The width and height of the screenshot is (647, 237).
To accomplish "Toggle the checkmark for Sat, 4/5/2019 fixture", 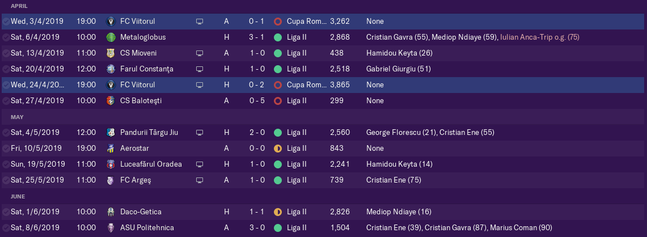I will (x=6, y=133).
